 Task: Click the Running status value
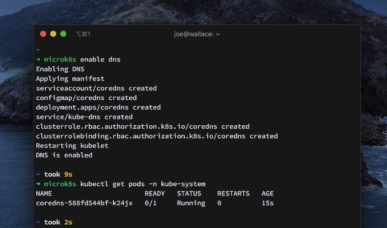pyautogui.click(x=191, y=204)
